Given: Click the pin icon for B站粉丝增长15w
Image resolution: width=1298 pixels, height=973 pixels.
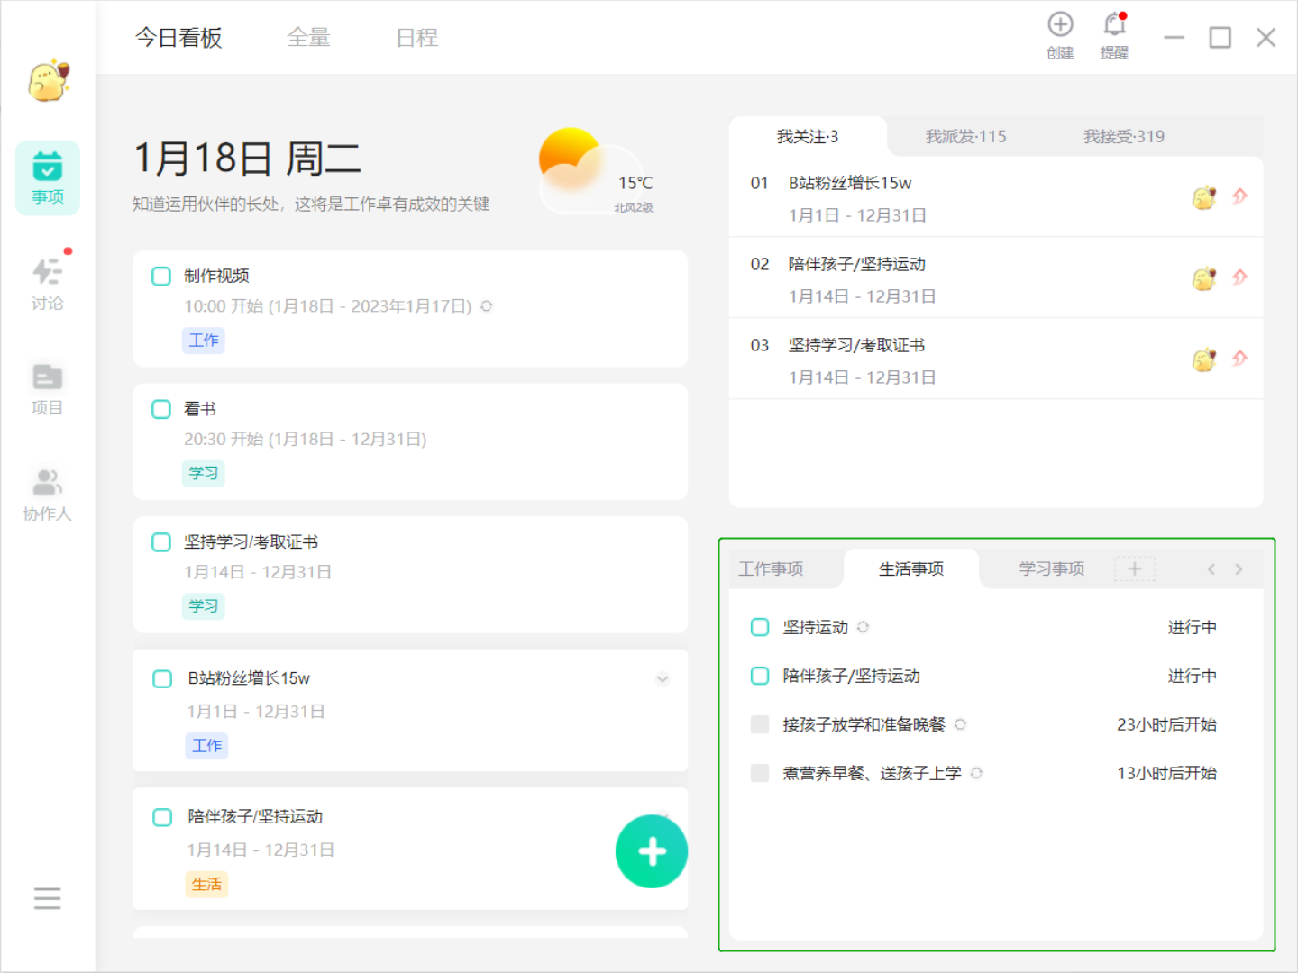Looking at the screenshot, I should point(1240,196).
